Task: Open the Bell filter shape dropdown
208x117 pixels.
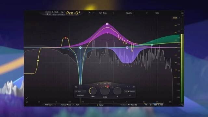Action: pyautogui.click(x=80, y=92)
